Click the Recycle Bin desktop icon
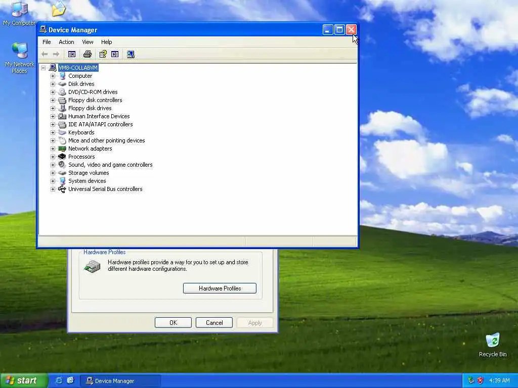Screen dimensions: 518x388 click(493, 345)
